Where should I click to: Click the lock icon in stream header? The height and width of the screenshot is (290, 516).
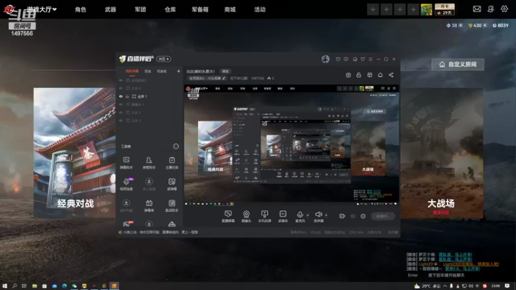tap(359, 75)
